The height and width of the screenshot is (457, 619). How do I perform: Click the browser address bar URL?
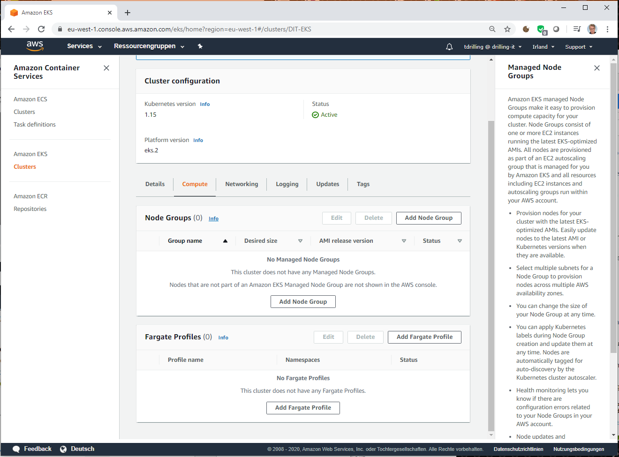point(189,29)
